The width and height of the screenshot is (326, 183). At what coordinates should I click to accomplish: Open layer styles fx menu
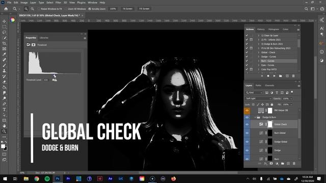pos(265,164)
